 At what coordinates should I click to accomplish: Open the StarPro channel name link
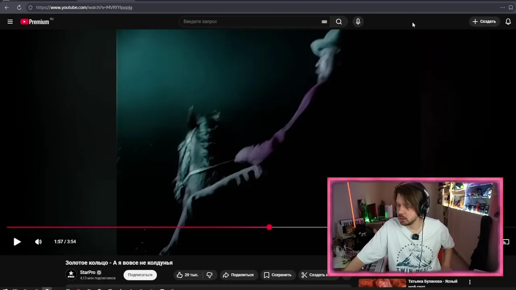point(87,272)
